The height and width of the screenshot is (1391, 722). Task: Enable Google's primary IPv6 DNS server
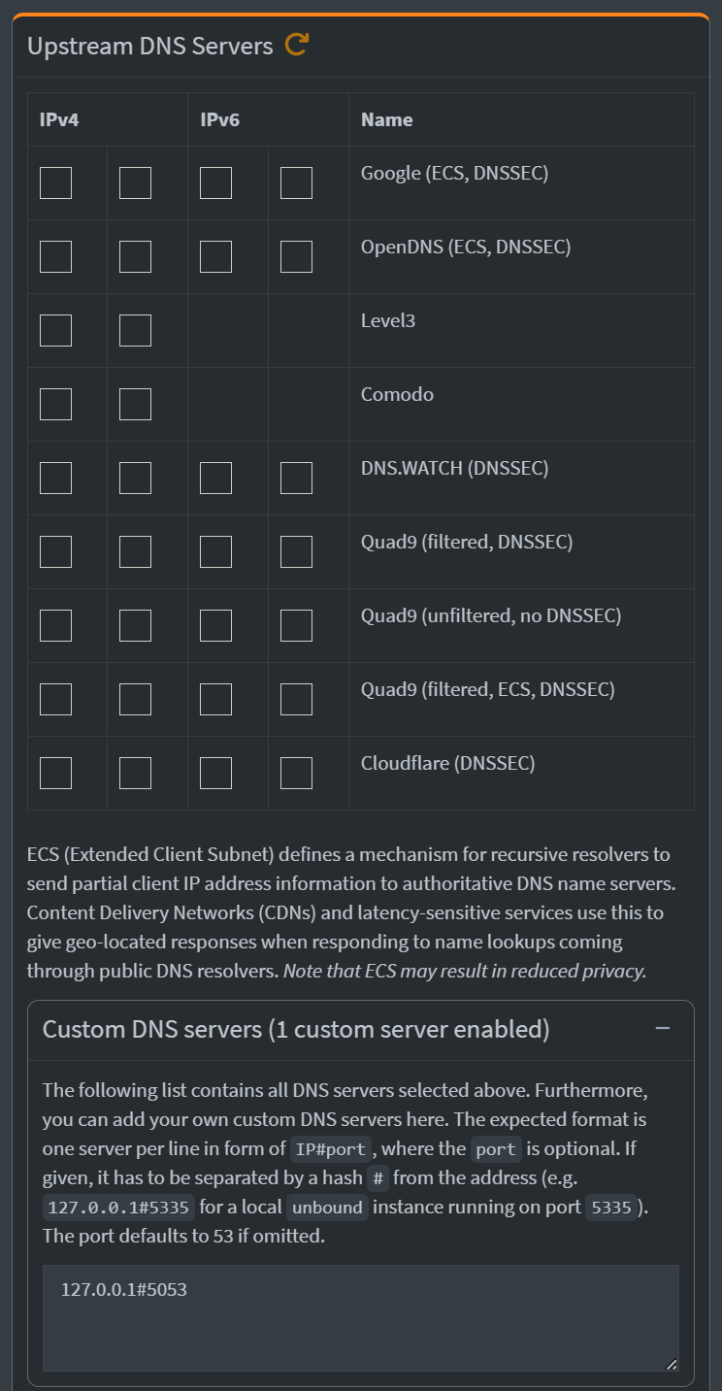click(215, 182)
